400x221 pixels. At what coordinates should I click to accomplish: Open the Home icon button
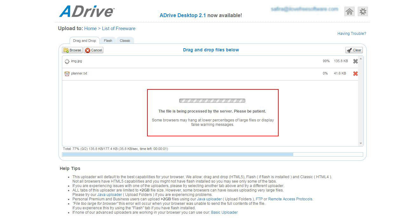349,12
